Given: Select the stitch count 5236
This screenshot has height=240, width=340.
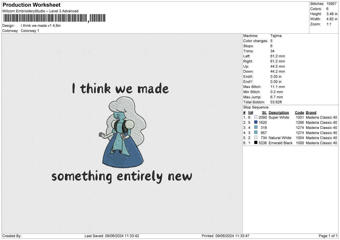Looking at the screenshot, I should [263, 143].
